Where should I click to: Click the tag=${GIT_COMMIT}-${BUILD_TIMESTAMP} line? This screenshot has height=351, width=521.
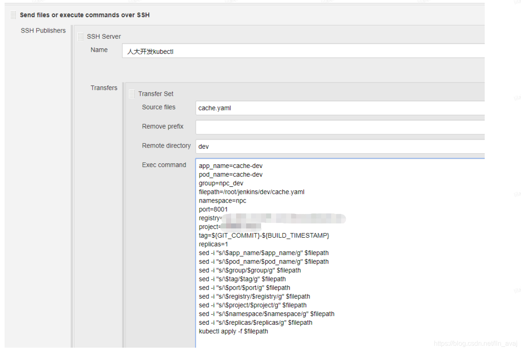[264, 236]
